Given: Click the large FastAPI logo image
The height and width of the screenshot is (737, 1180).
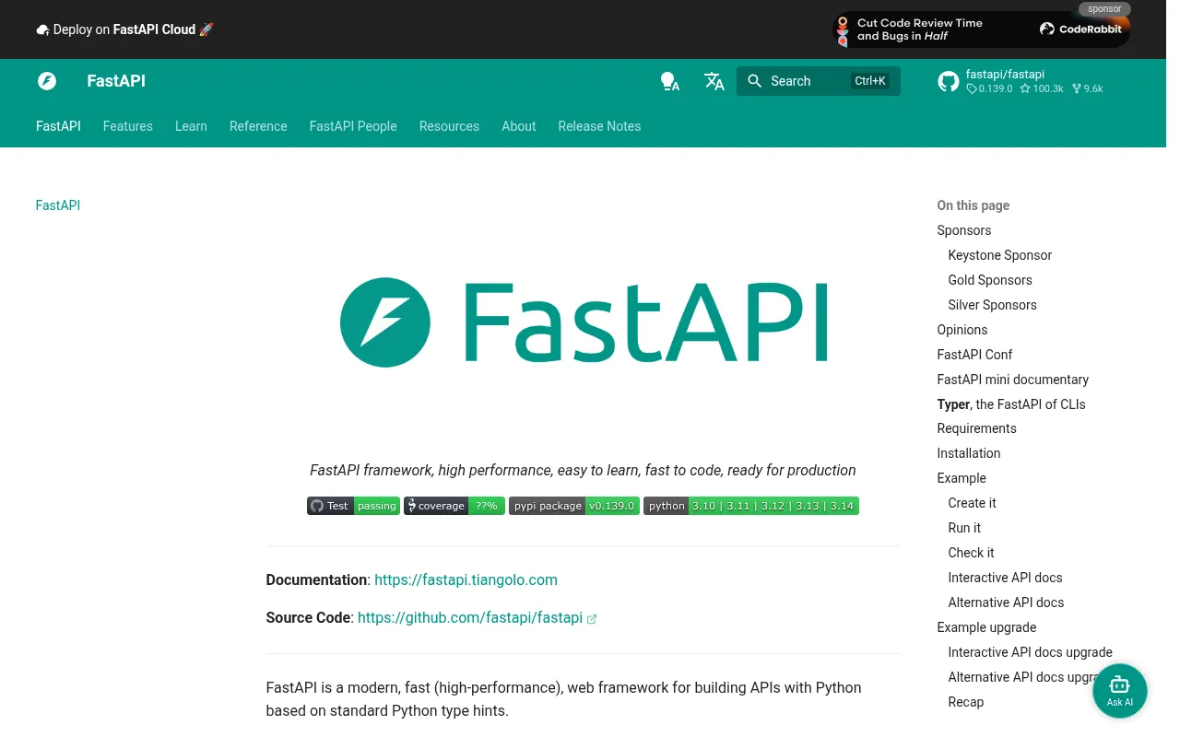Looking at the screenshot, I should [x=583, y=322].
